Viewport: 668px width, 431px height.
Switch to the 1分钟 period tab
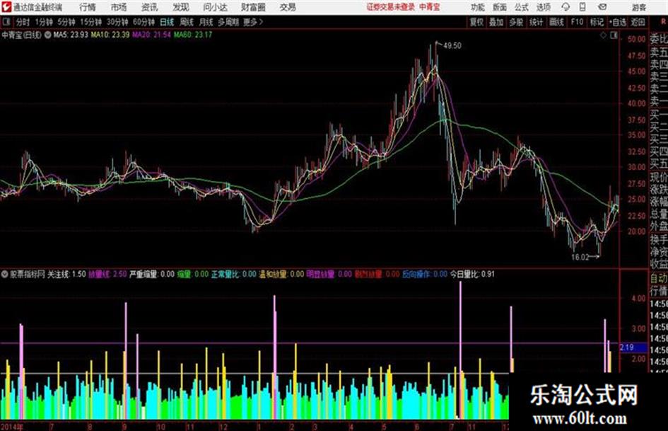pyautogui.click(x=44, y=22)
